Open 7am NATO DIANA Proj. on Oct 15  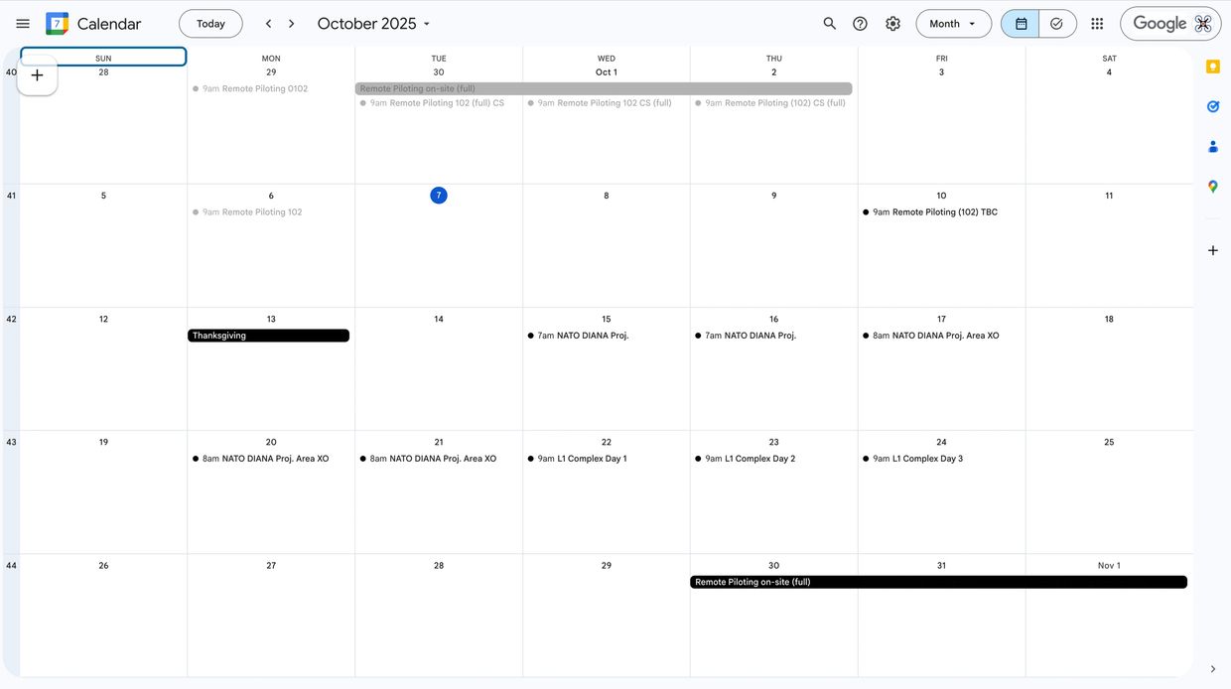pyautogui.click(x=606, y=336)
